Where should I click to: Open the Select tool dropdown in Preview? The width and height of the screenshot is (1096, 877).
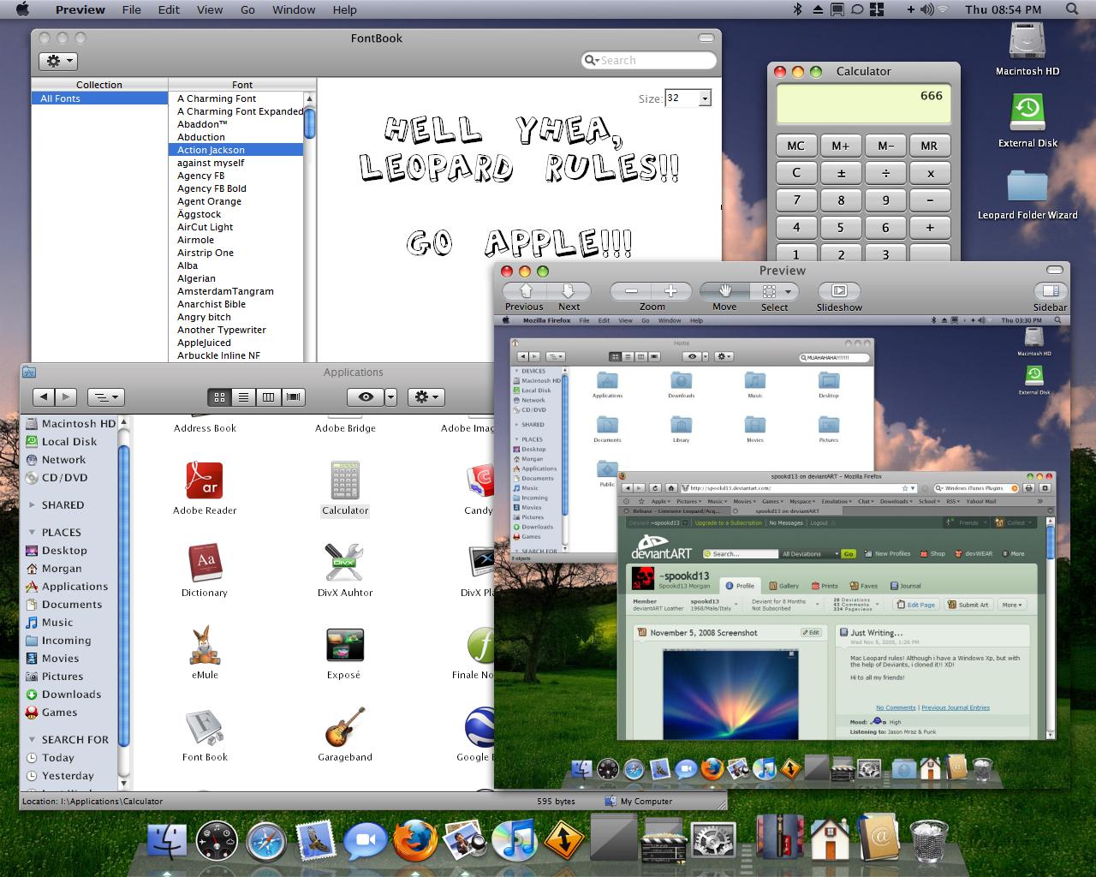pyautogui.click(x=775, y=291)
